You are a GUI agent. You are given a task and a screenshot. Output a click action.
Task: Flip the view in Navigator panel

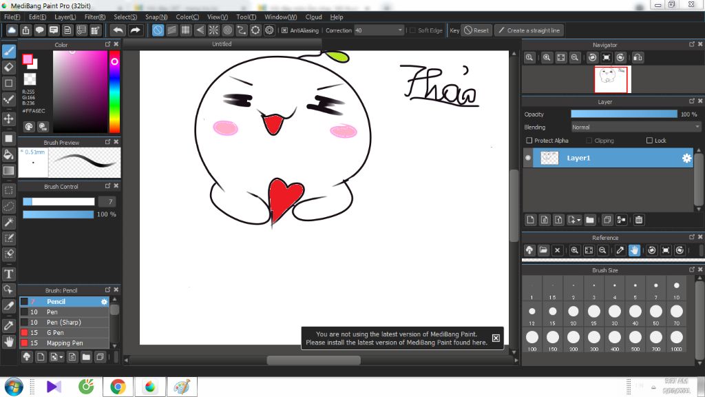[638, 58]
